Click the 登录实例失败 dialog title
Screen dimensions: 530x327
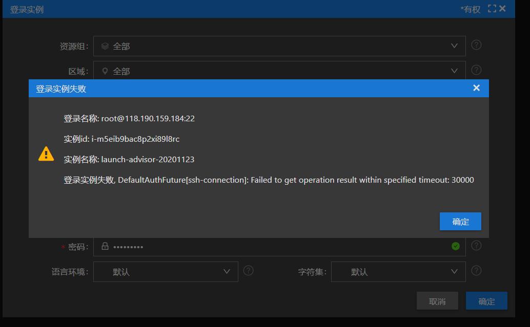(61, 89)
